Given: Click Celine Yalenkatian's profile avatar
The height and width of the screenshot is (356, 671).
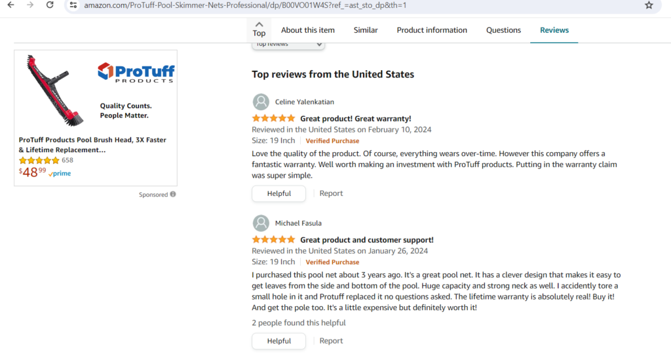Looking at the screenshot, I should (261, 102).
